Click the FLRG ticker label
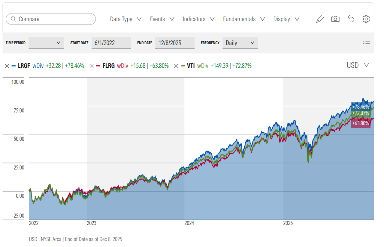 109,66
